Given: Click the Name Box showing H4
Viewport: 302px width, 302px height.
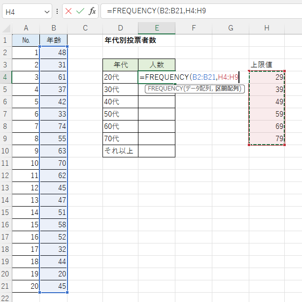Looking at the screenshot, I should (22, 11).
